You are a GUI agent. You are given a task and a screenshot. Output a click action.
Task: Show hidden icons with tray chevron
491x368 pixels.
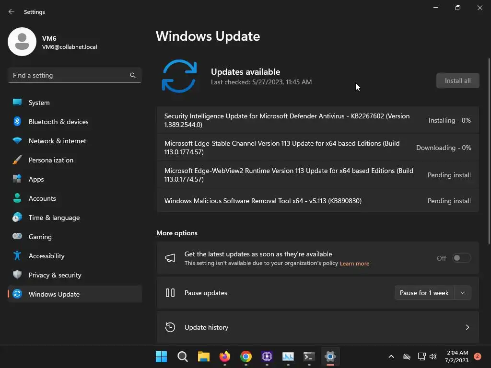click(391, 356)
